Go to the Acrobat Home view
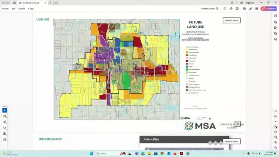 [14, 3]
